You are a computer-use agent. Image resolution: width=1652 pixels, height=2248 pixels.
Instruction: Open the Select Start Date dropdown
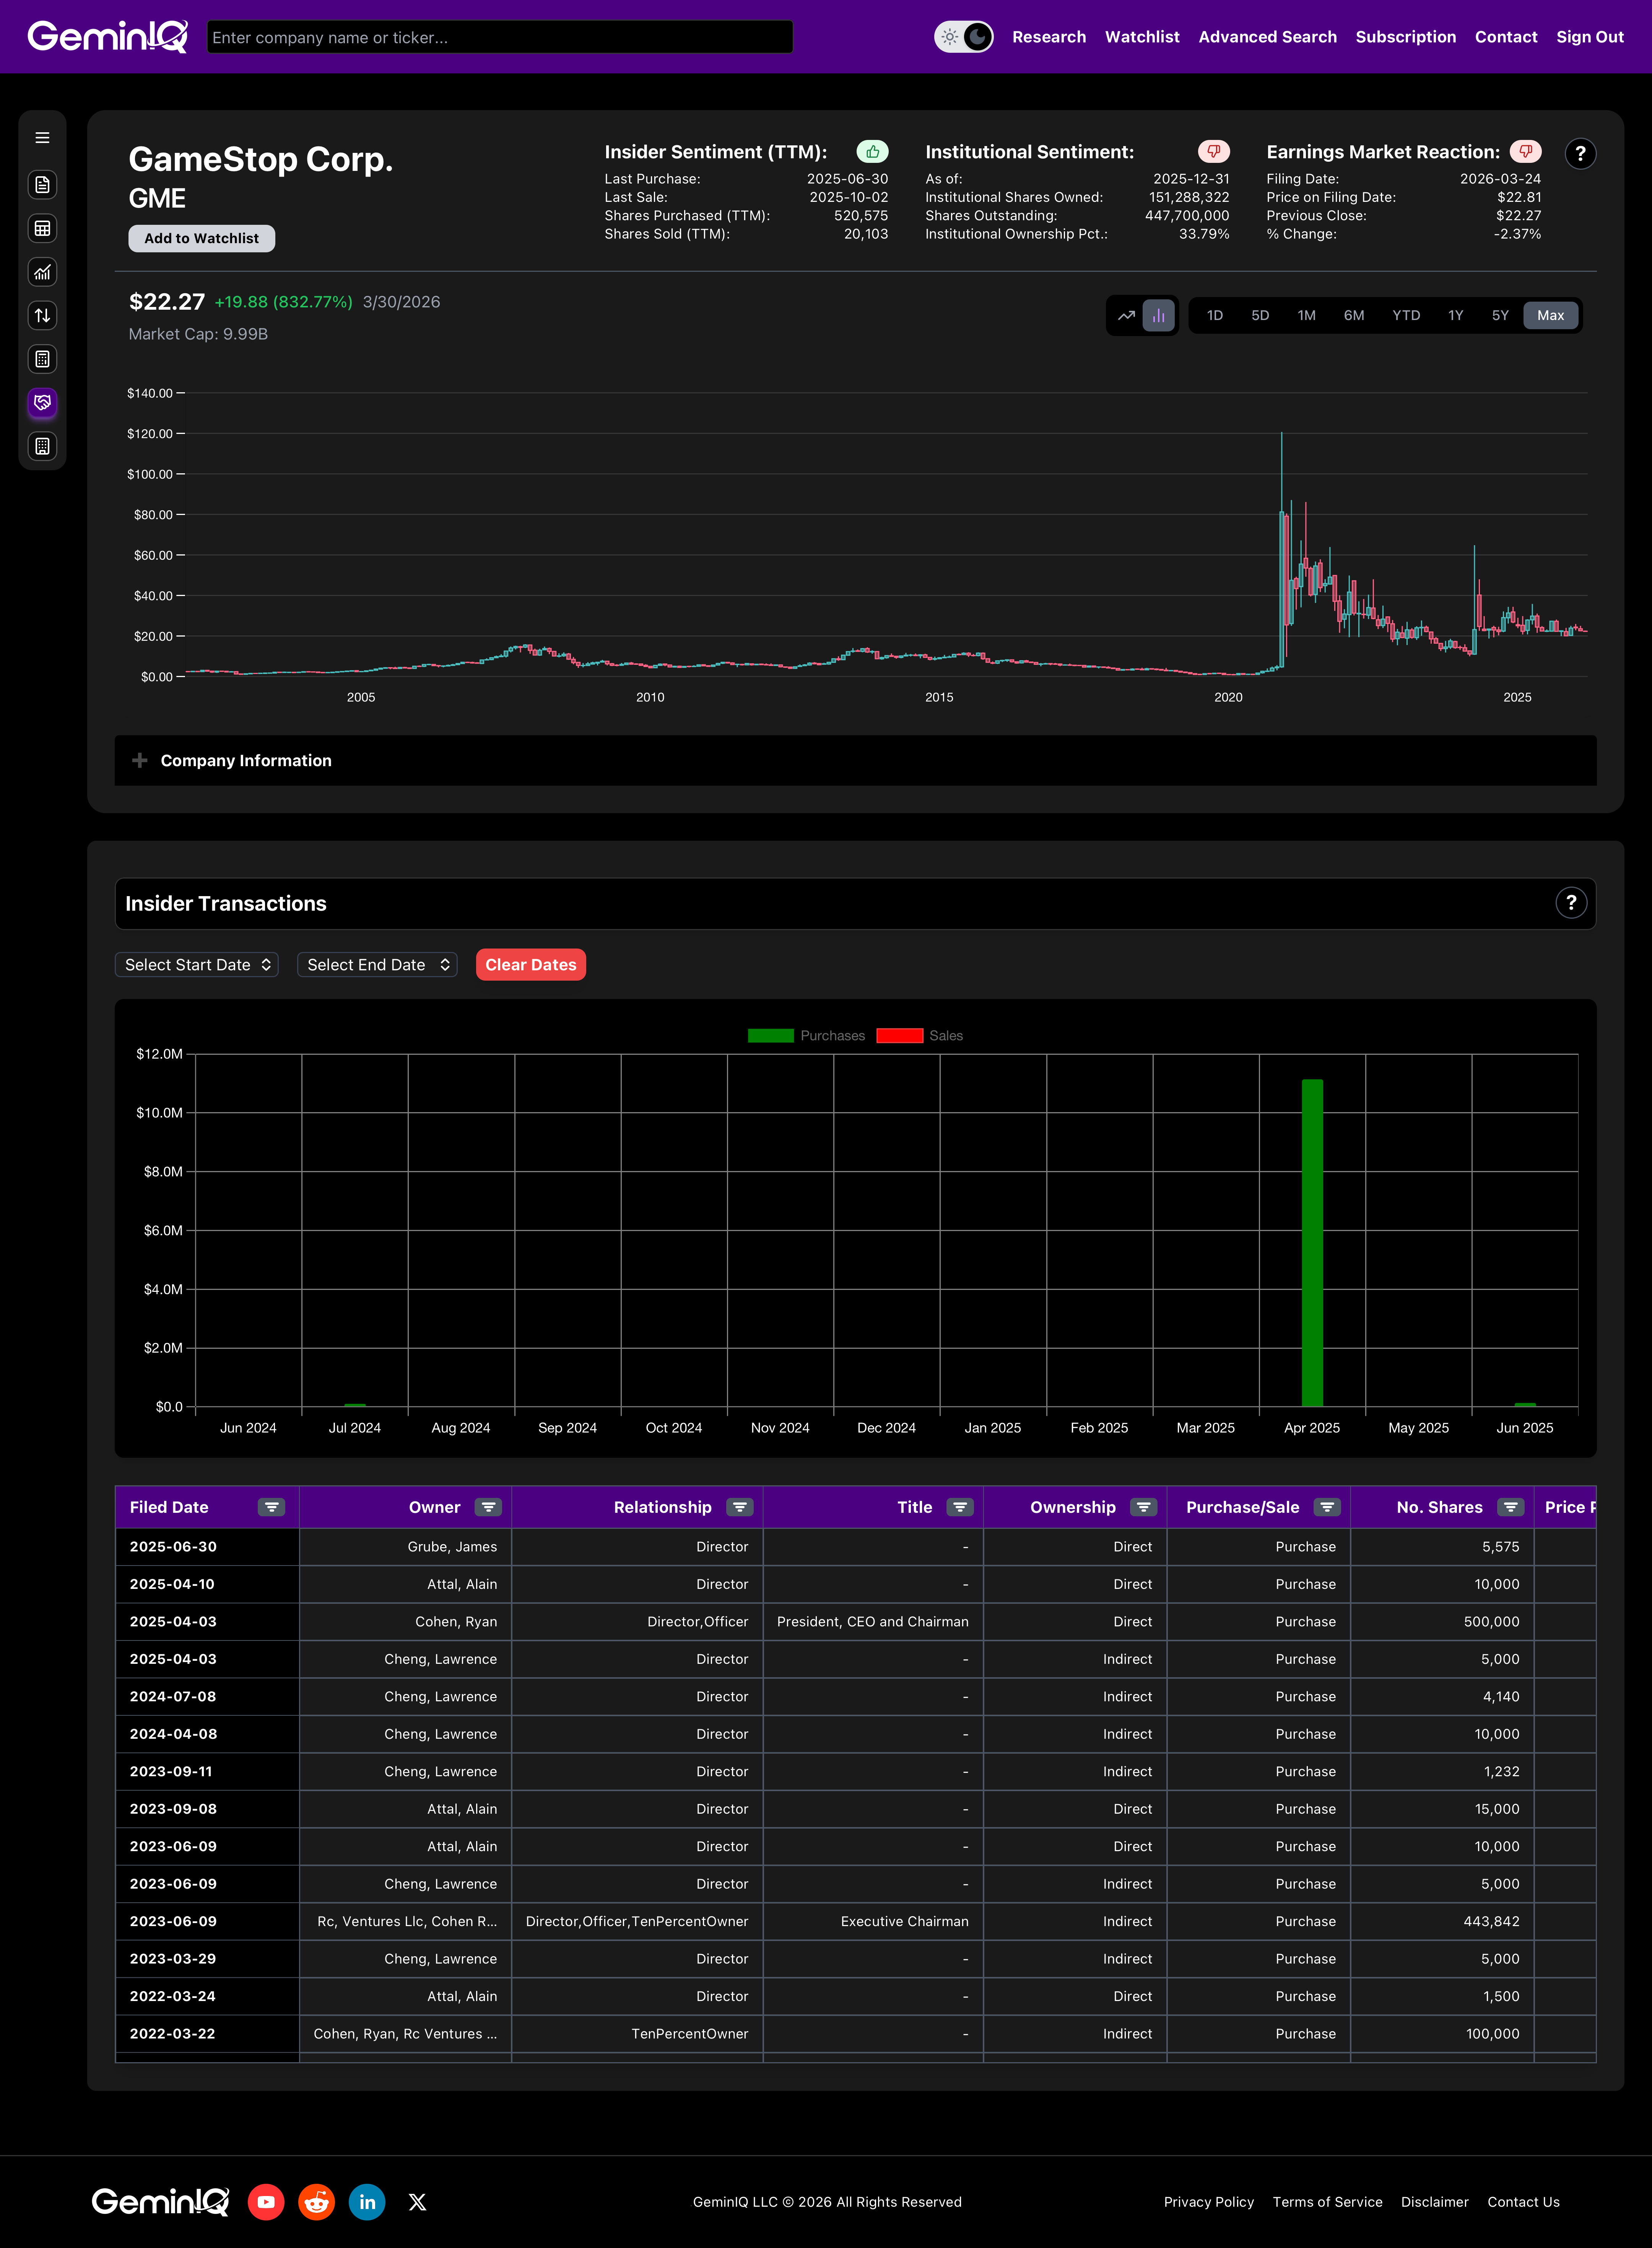(x=197, y=965)
